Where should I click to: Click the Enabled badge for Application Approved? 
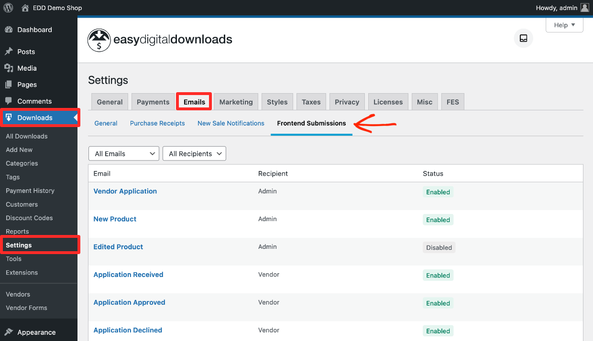438,303
